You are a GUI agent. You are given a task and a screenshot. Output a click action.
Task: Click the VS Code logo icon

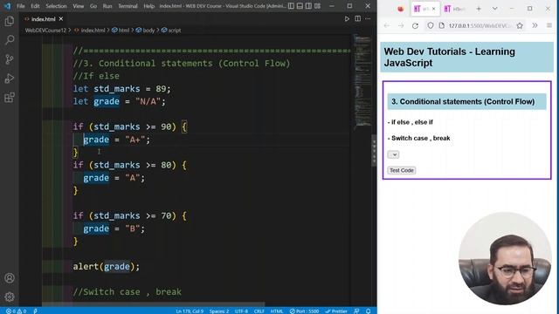pyautogui.click(x=7, y=6)
